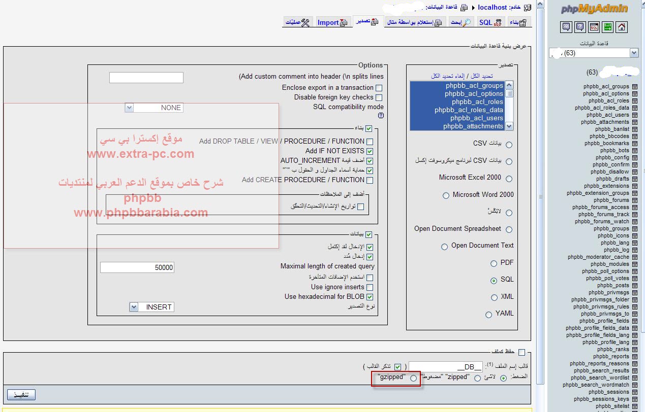Enable Enclose export in a transaction

click(379, 88)
